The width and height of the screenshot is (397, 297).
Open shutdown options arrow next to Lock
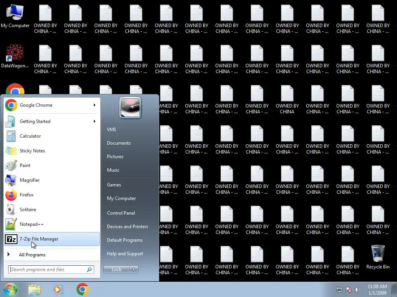[134, 270]
